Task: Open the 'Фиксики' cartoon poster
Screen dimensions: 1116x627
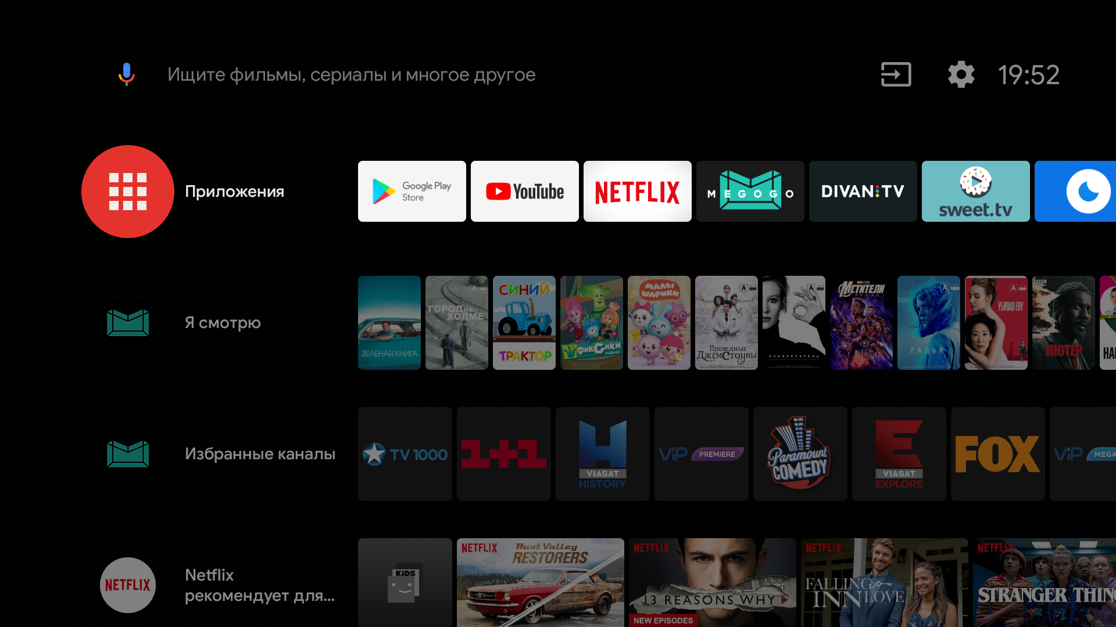Action: 592,323
